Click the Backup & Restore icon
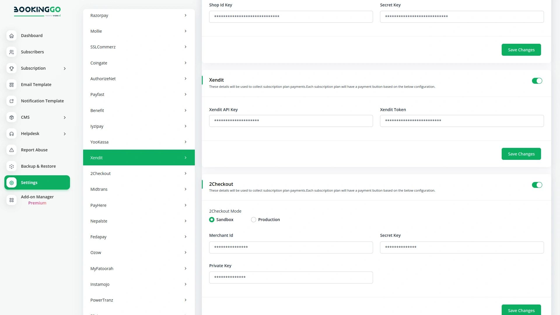This screenshot has height=315, width=560. coord(12,166)
